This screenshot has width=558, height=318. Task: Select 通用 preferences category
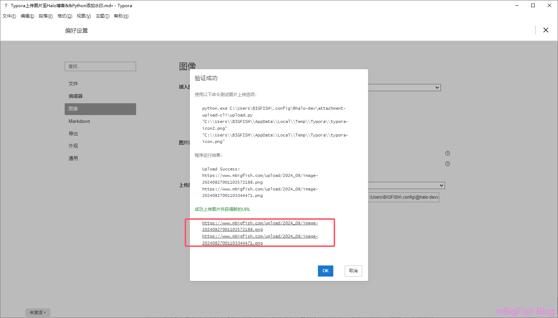[100, 158]
